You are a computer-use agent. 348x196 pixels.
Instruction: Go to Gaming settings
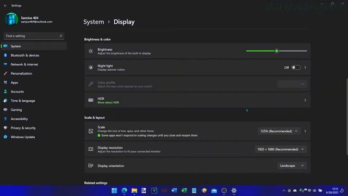34,110
